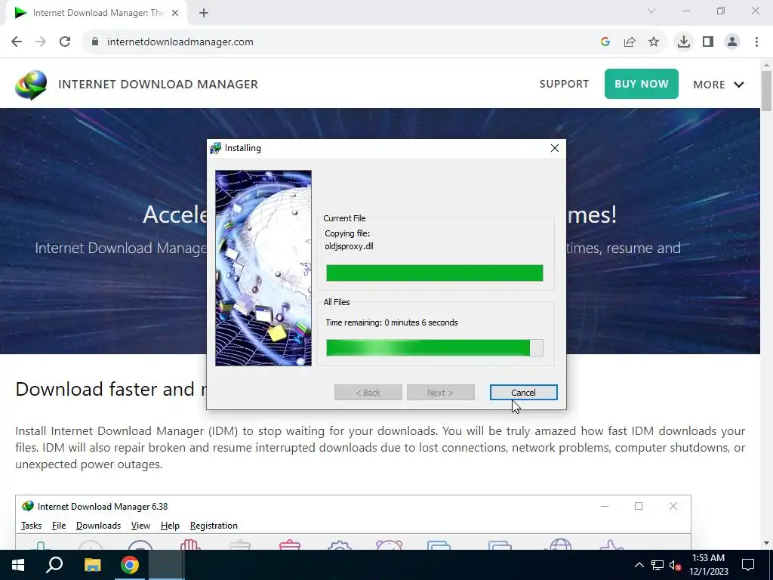Click 'Time remaining: 0 minutes 6 seconds'
This screenshot has width=773, height=580.
point(392,322)
